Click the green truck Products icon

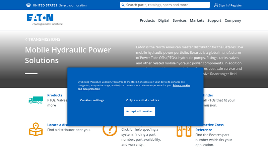pos(36,100)
